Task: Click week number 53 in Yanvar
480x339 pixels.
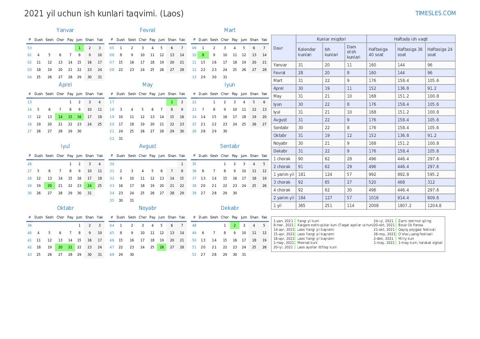Action: 30,48
